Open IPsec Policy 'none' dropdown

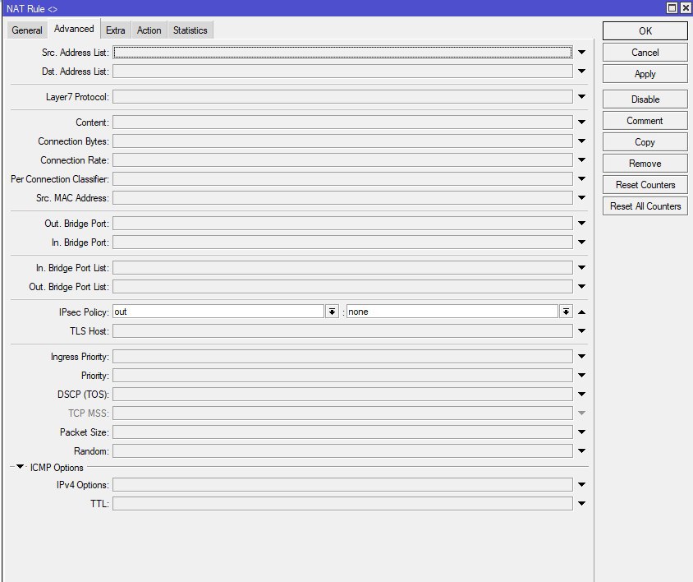[566, 312]
